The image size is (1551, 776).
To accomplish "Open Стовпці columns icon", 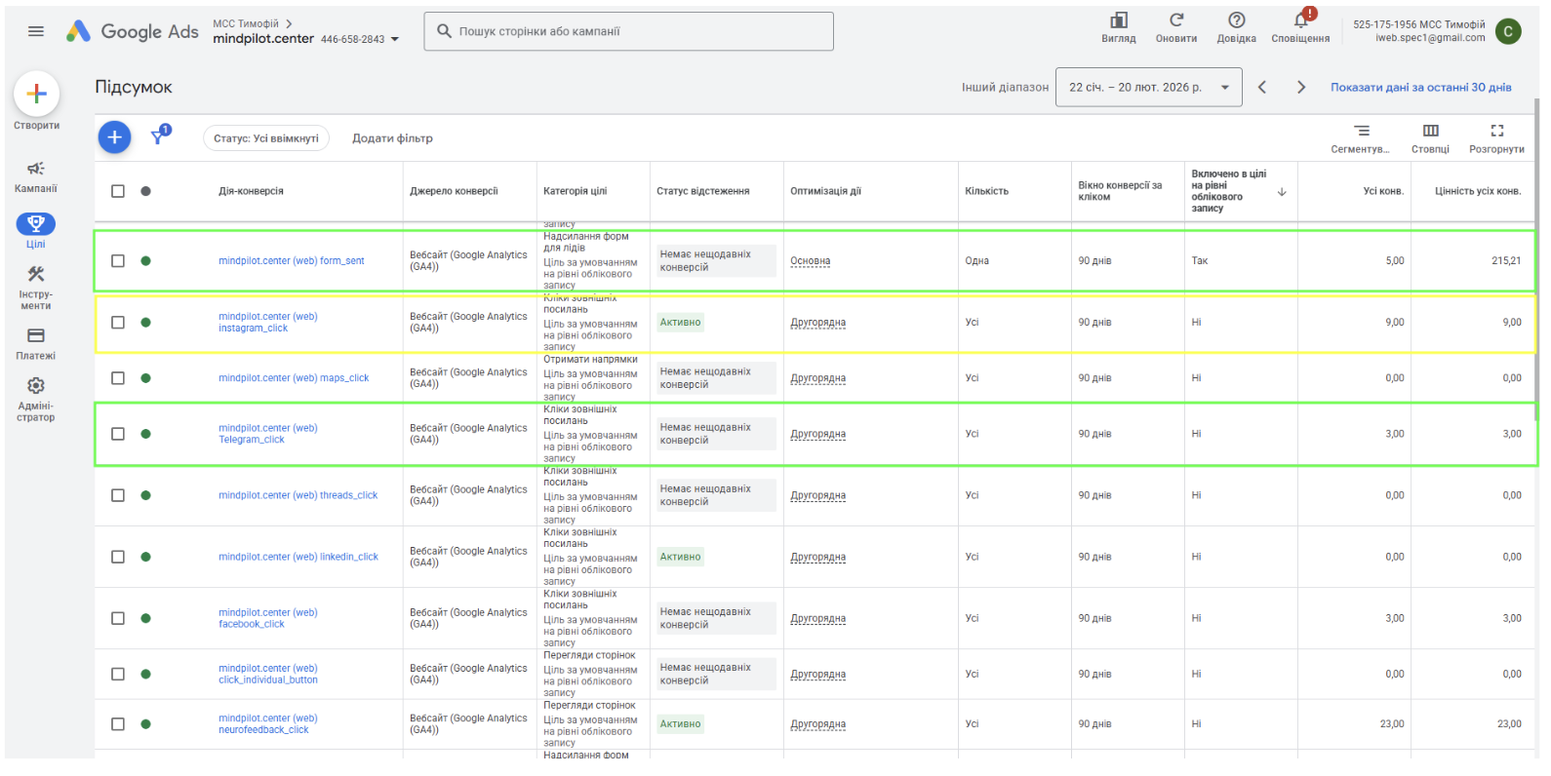I will [1430, 131].
